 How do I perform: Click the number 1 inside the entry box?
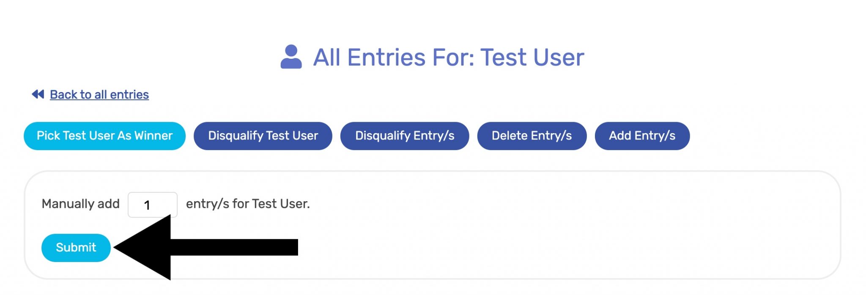click(147, 205)
